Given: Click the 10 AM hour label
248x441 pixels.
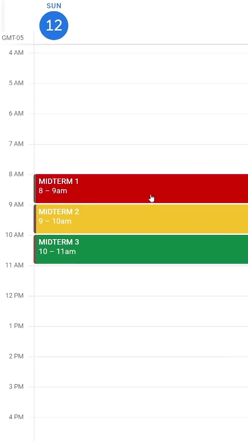Looking at the screenshot, I should pyautogui.click(x=15, y=235).
